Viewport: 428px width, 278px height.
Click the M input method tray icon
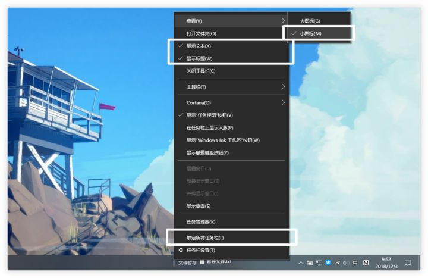click(x=366, y=263)
